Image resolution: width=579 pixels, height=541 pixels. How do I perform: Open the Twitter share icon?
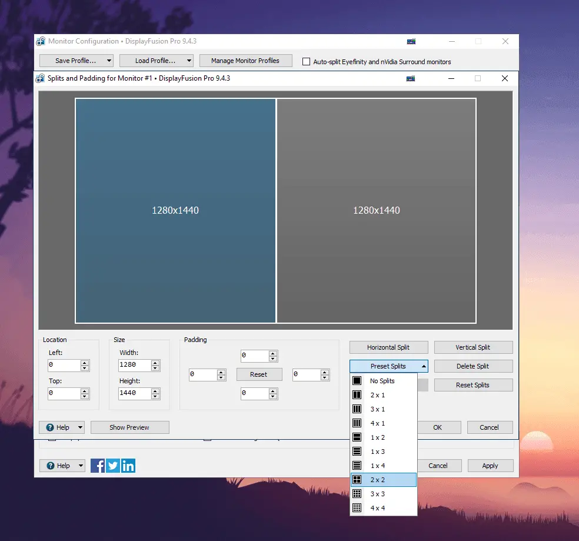(113, 466)
